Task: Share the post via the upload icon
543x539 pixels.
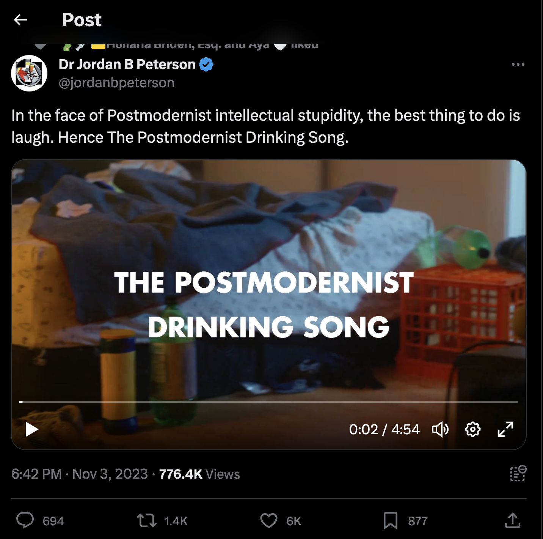Action: pos(512,520)
